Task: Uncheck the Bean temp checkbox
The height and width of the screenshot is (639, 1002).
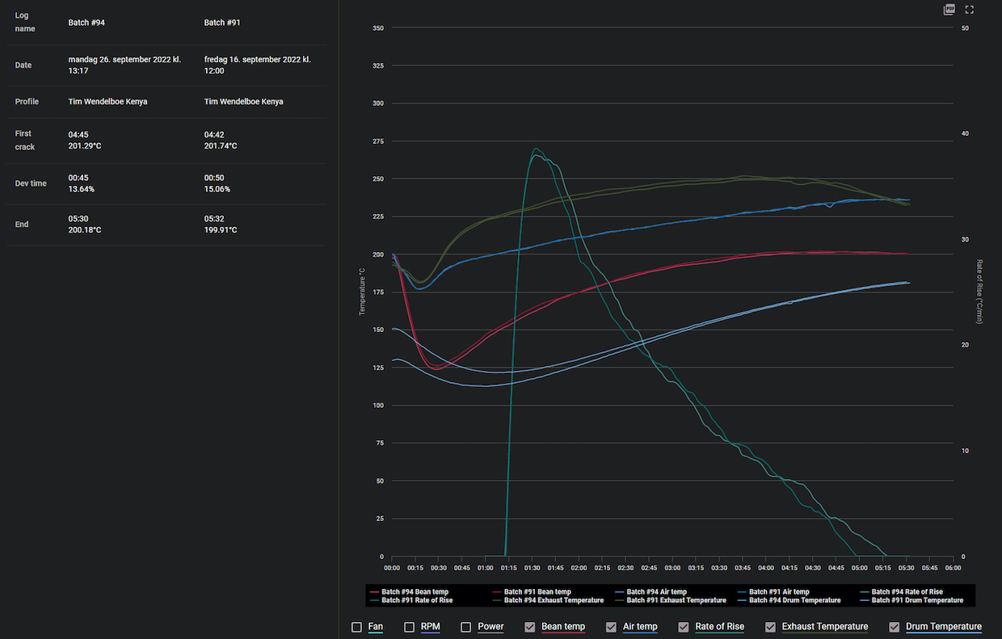Action: pos(530,627)
